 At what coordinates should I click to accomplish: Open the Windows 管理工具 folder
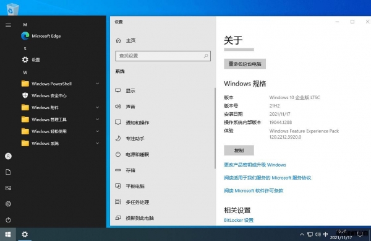[44, 120]
